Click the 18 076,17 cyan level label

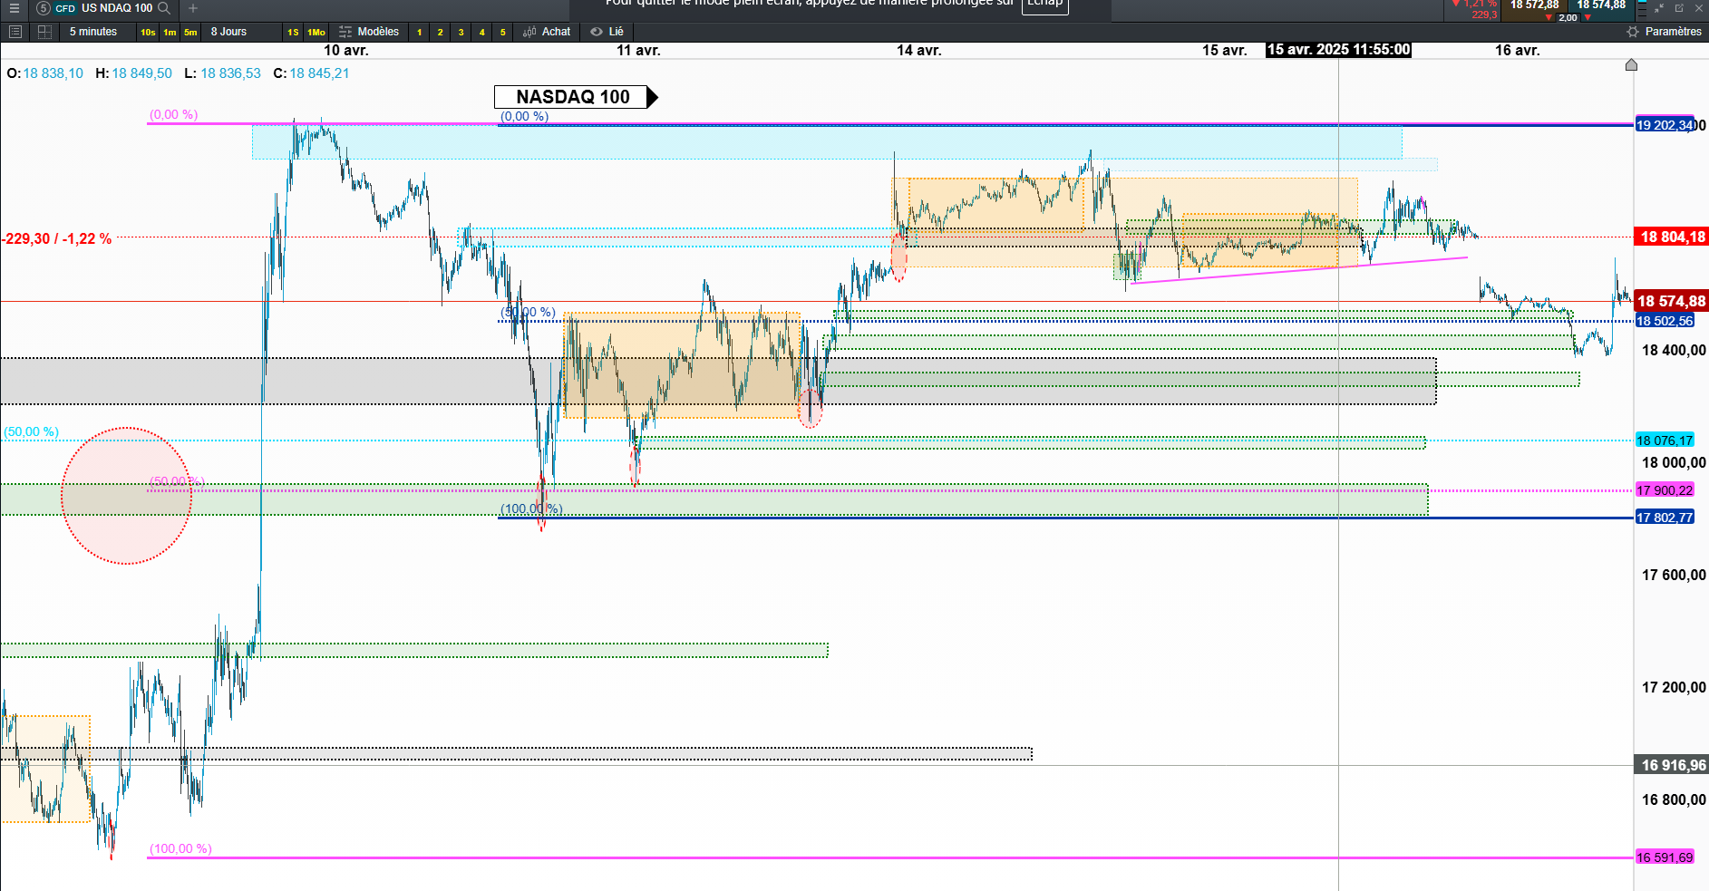click(1665, 441)
